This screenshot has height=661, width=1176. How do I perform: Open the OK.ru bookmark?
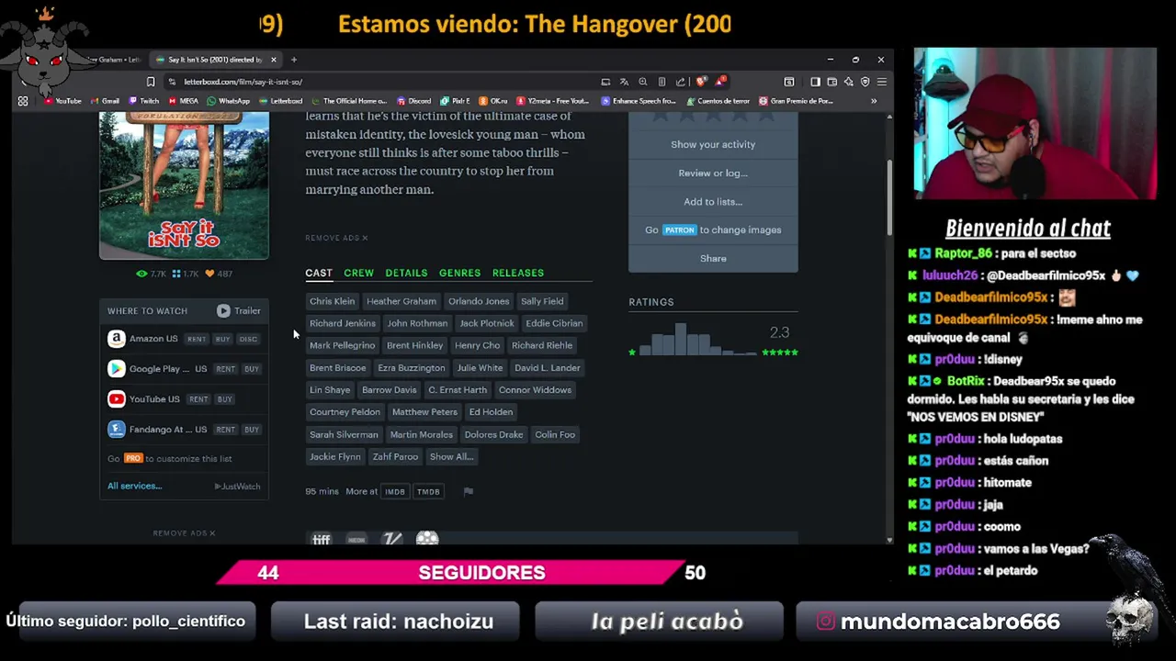[493, 101]
